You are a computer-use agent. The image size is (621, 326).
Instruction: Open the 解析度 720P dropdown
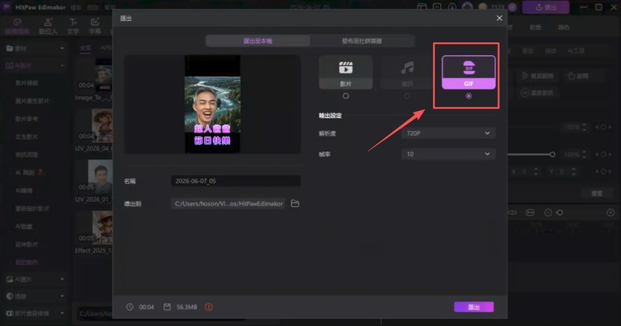pyautogui.click(x=449, y=134)
